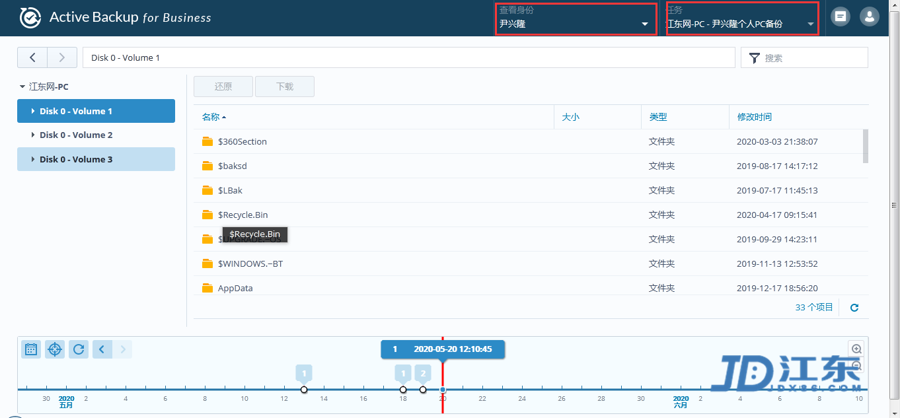900x418 pixels.
Task: Click the $LBak folder name
Action: click(x=231, y=190)
